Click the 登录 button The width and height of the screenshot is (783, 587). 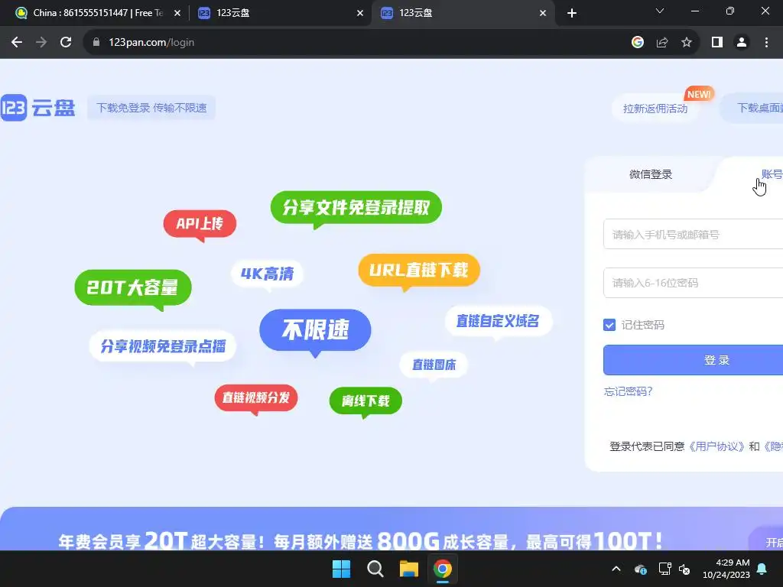coord(693,360)
